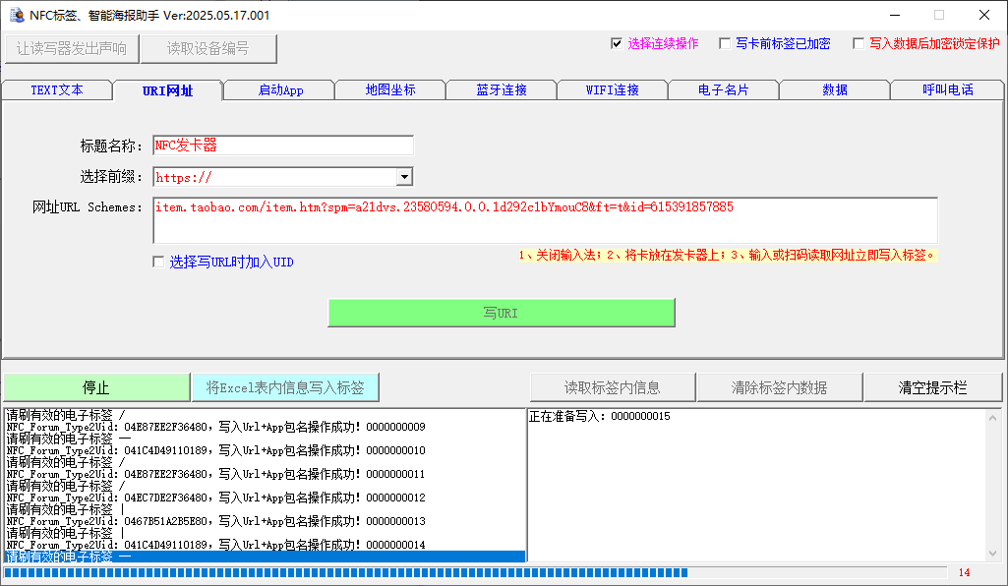
Task: Click the 网址URL Schemes text box
Action: (x=545, y=221)
